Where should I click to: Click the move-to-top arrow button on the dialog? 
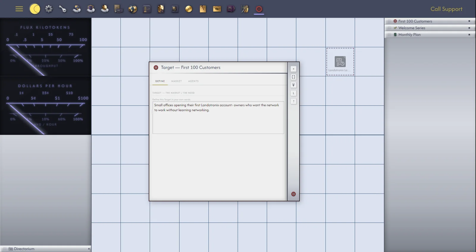tap(293, 85)
